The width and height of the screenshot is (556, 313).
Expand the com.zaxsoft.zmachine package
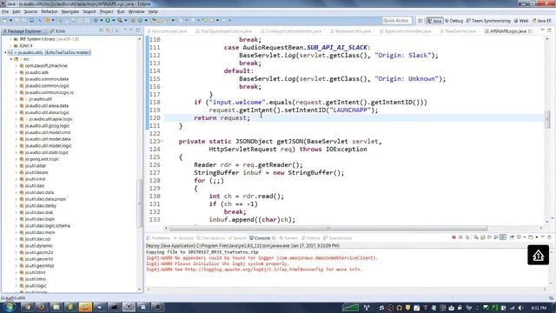pyautogui.click(x=16, y=66)
